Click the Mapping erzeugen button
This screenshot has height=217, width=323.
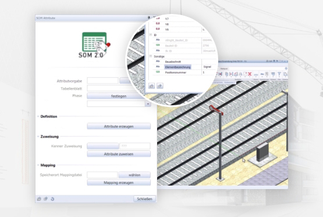point(119,183)
